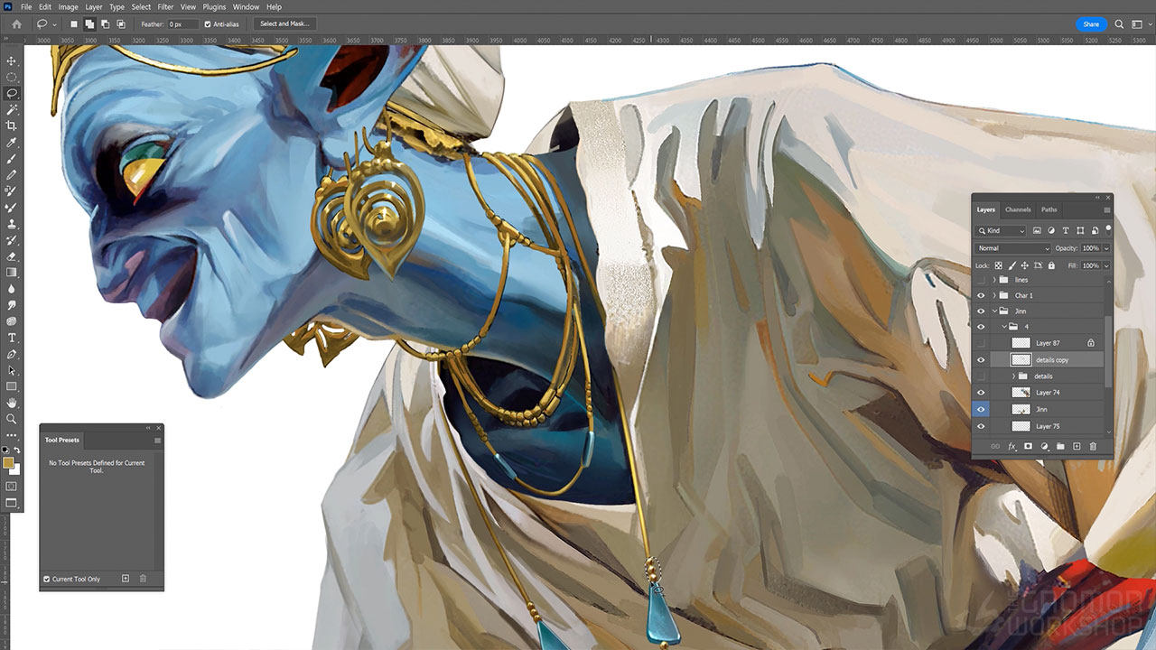Viewport: 1156px width, 650px height.
Task: Hide Layer 74
Action: (981, 393)
